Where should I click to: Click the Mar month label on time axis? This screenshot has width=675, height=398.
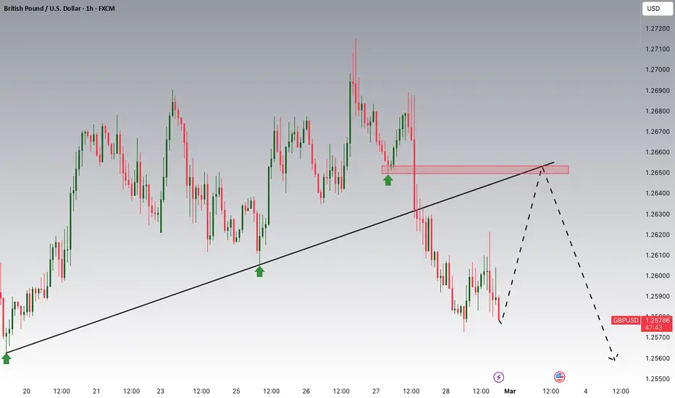[510, 391]
